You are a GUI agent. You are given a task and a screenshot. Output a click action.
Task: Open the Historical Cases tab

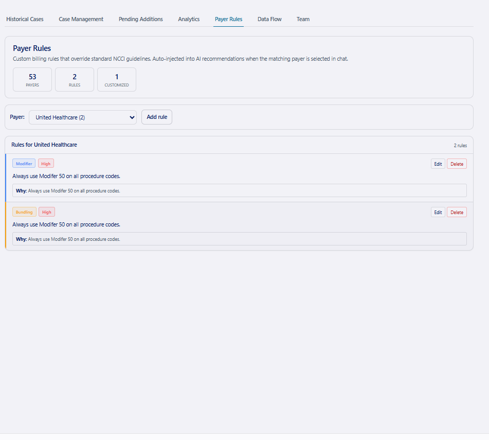(25, 19)
